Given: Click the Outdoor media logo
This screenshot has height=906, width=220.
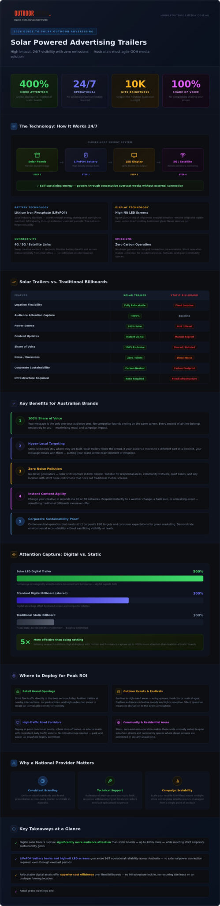Looking at the screenshot, I should 31,15.
